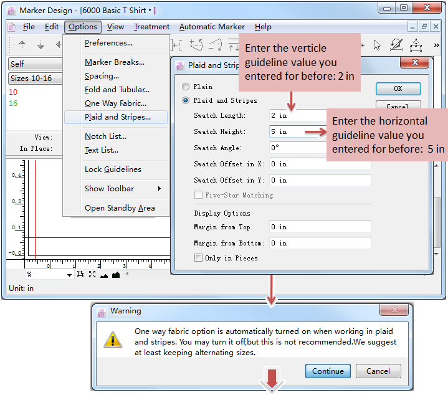
Task: Click the horizontal scrollbar left arrow
Action: 128,274
